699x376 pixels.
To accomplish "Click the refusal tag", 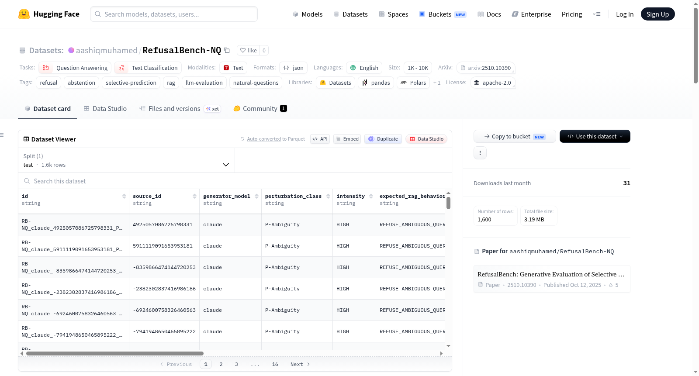I will (48, 83).
